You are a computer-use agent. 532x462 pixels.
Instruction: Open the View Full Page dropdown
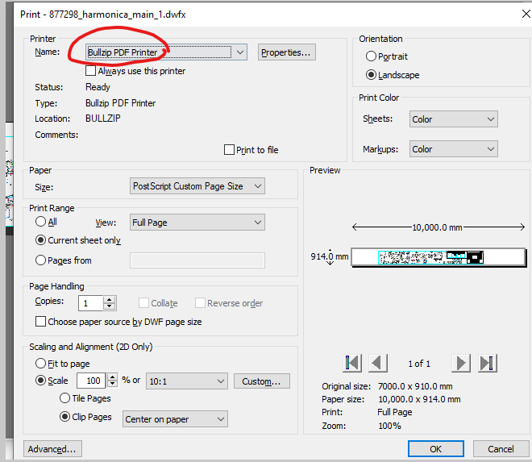[197, 223]
